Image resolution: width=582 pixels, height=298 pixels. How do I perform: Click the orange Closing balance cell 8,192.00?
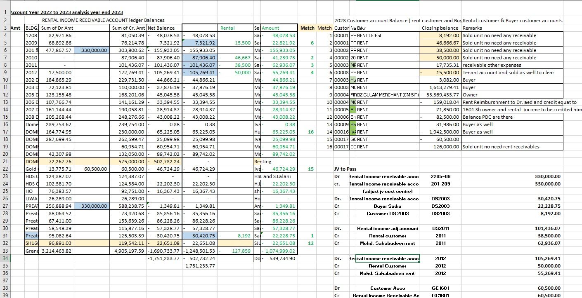441,35
